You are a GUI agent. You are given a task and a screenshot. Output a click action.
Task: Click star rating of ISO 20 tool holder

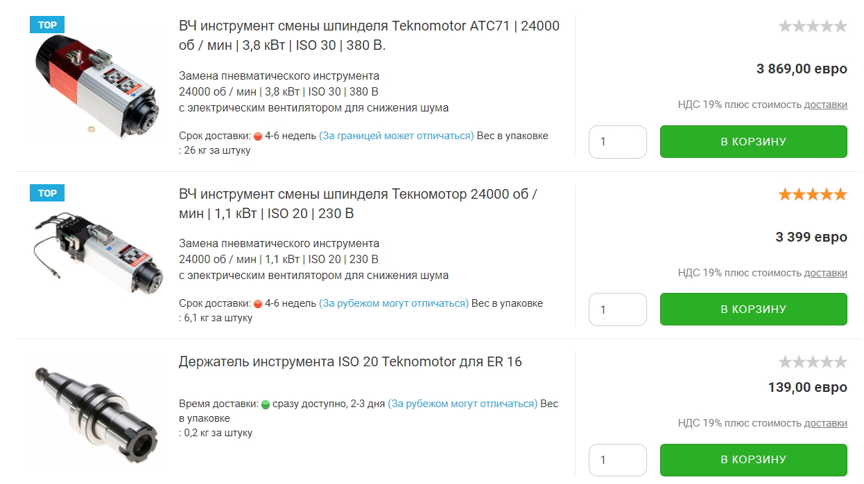tap(813, 362)
